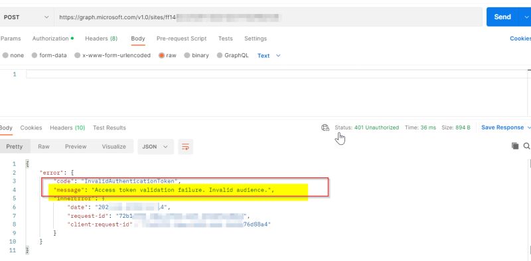Select the request Body tab
The image size is (531, 261).
point(138,39)
